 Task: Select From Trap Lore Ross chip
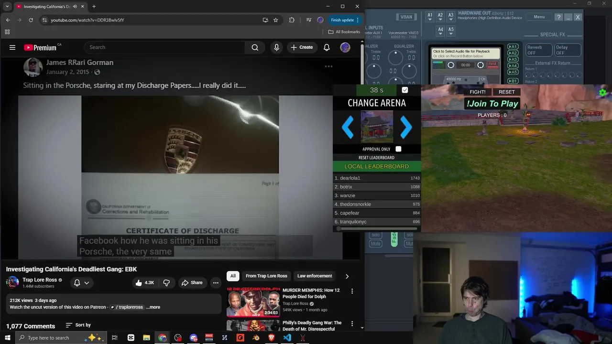[266, 276]
